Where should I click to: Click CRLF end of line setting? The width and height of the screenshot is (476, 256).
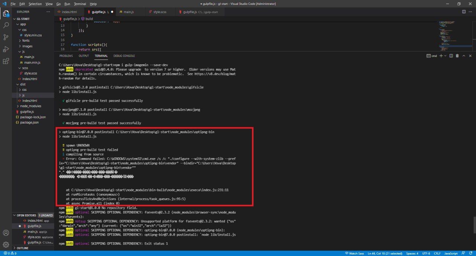(x=437, y=253)
